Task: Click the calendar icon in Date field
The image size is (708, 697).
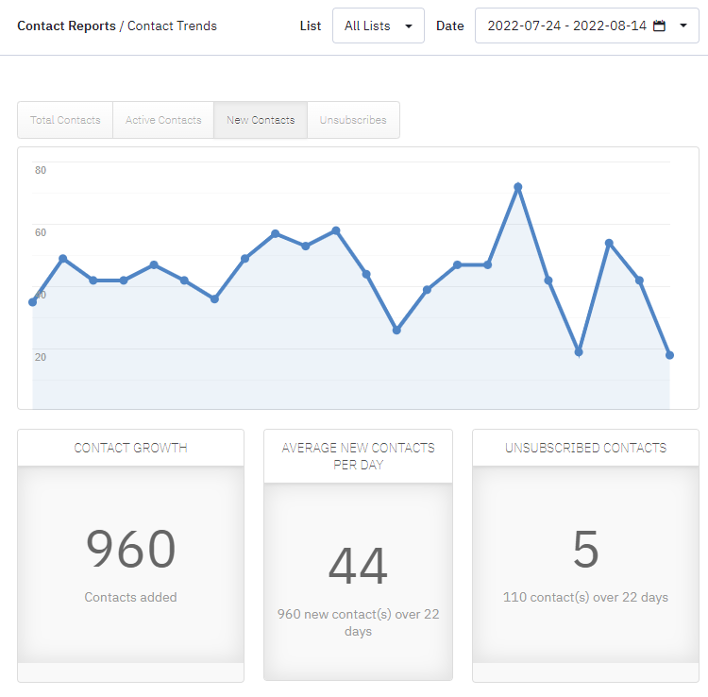Action: [660, 25]
